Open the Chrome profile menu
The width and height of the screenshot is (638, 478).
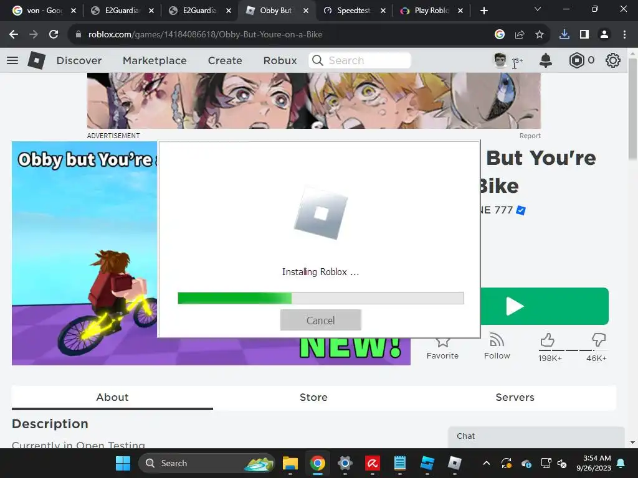click(604, 35)
